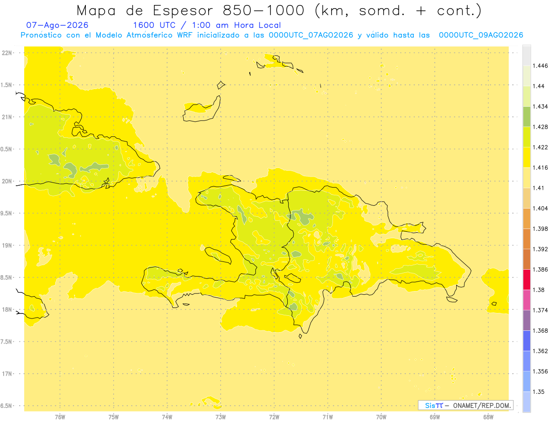Screen dimensions: 548x423
Task: Click the 21N latitude label
Action: point(8,117)
